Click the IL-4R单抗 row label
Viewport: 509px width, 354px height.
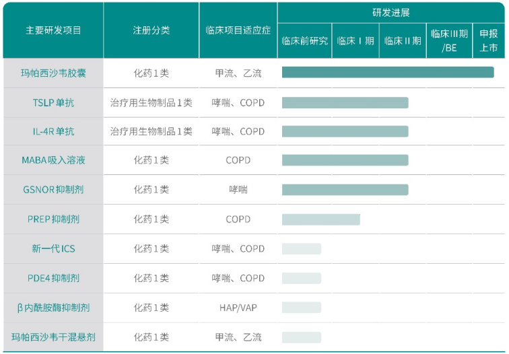53,131
